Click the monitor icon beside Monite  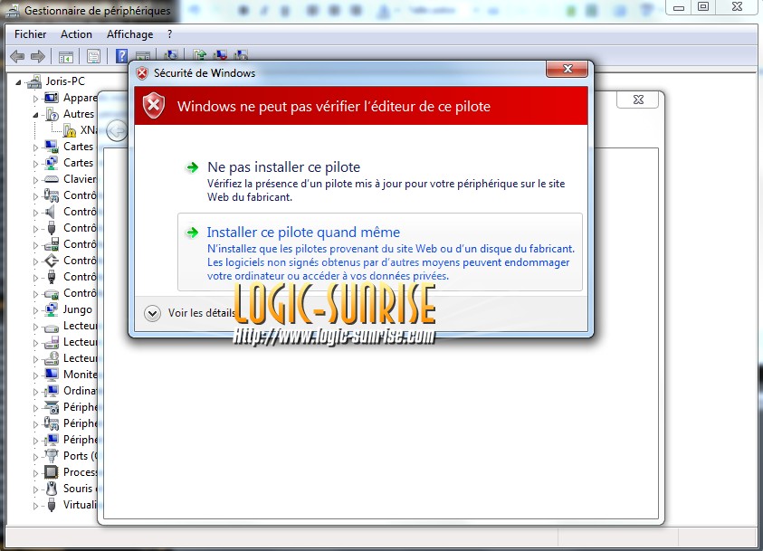(x=51, y=374)
